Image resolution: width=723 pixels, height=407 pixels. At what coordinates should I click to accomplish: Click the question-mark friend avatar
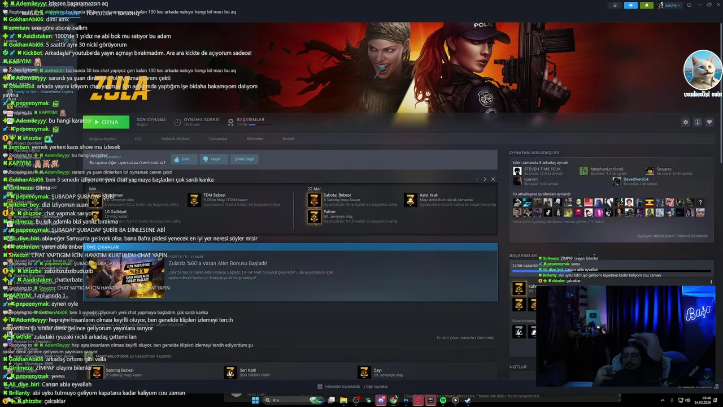700,202
